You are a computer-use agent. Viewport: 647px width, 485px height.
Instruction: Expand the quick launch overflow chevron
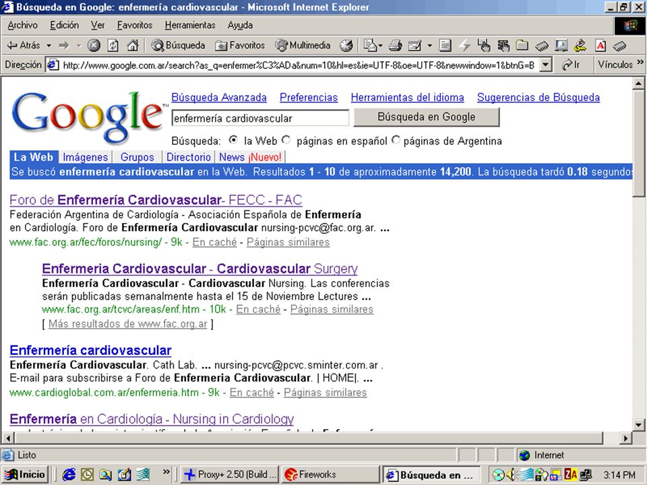(166, 472)
